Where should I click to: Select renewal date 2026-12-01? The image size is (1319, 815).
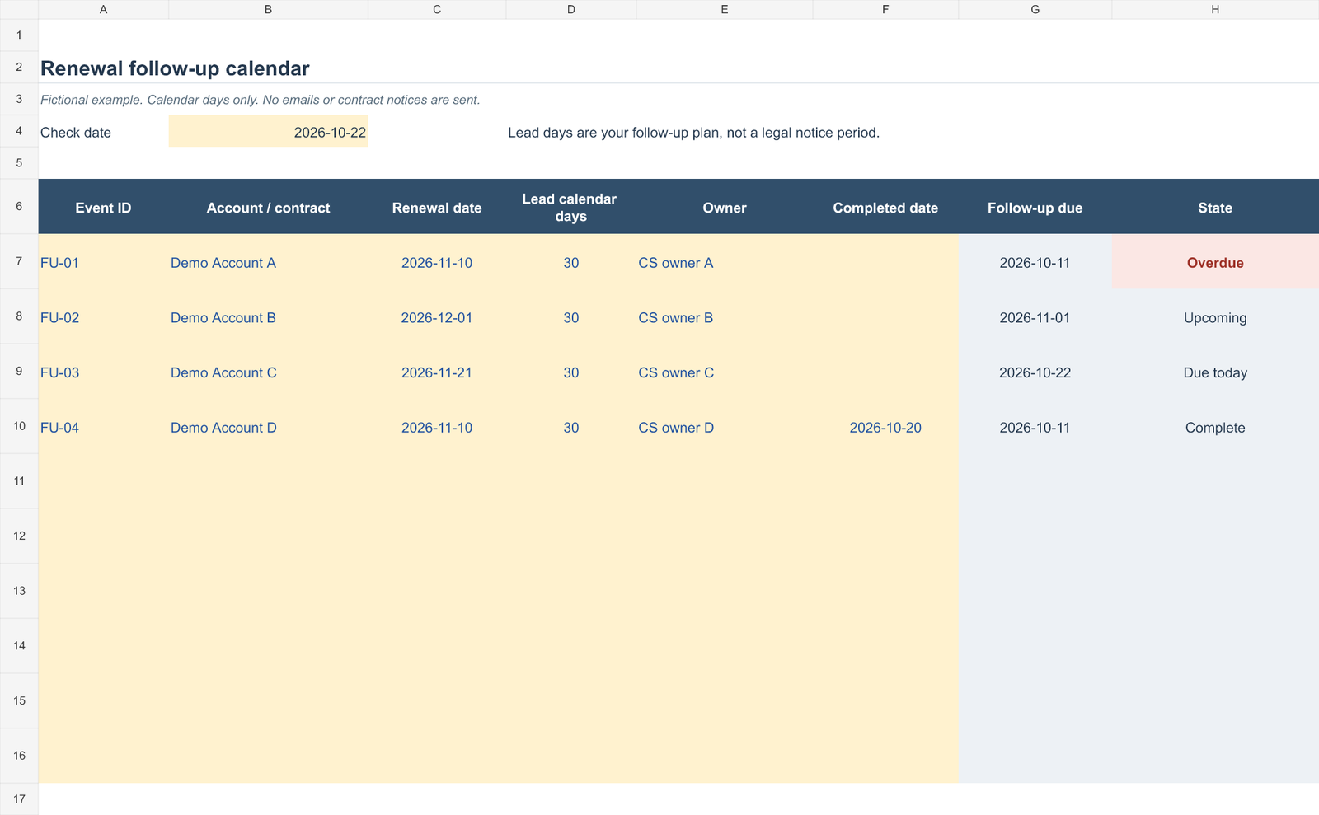click(437, 317)
